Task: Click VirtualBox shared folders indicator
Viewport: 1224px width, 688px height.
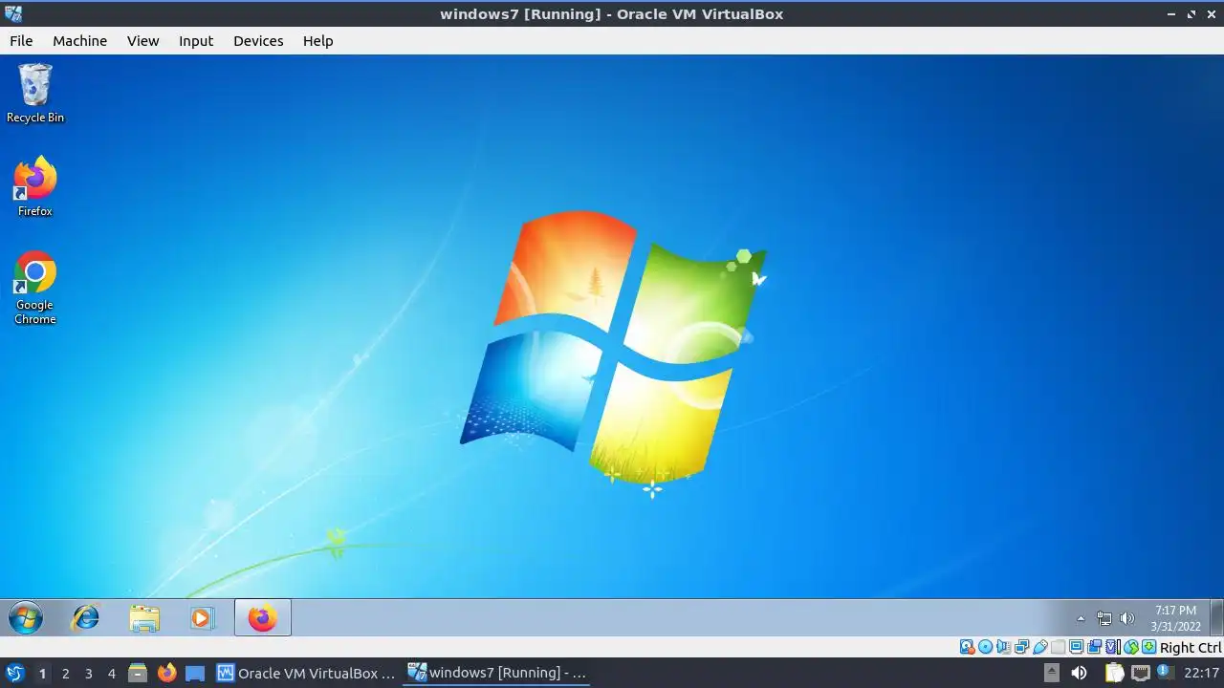Action: click(1058, 647)
